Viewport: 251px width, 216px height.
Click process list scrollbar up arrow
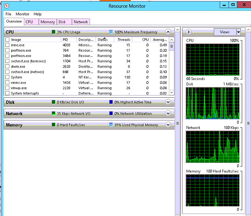172,40
